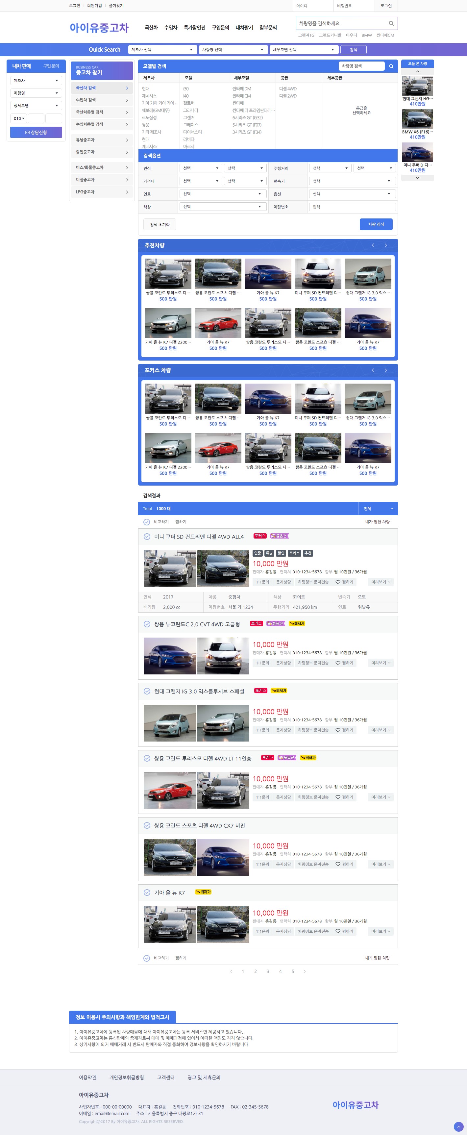This screenshot has height=1135, width=467.
Task: Click 차량번호 입력 field
Action: coord(352,207)
